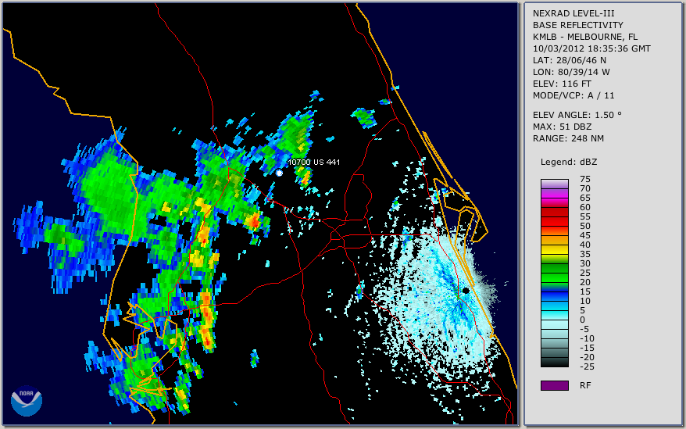Click the 40 dBZ orange legend swatch

point(554,240)
